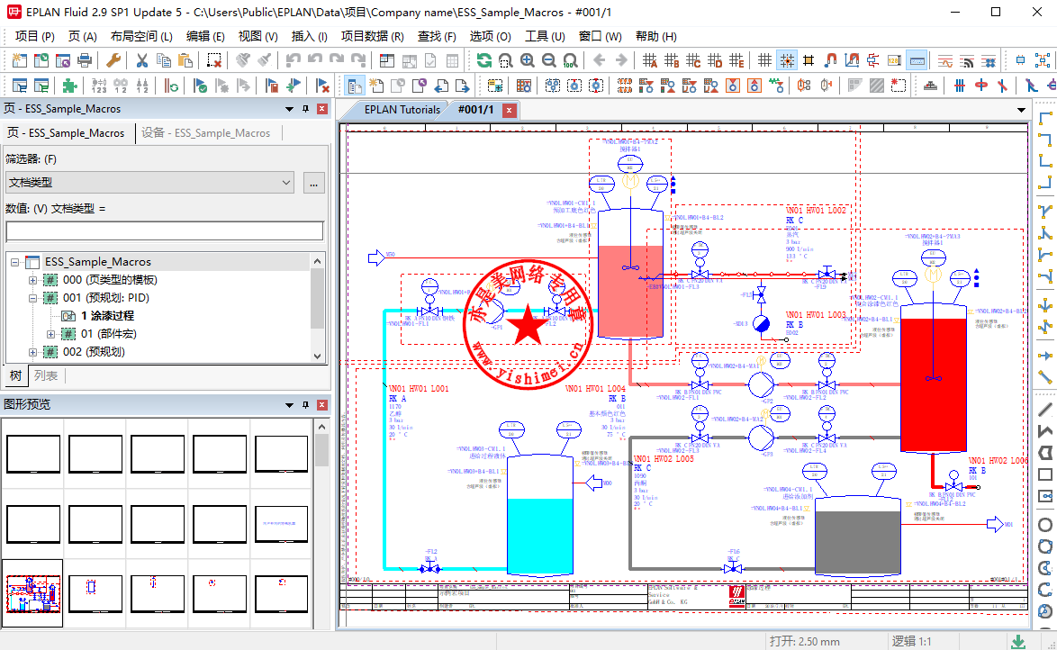This screenshot has width=1057, height=650.
Task: Toggle object snap square icon
Action: pyautogui.click(x=809, y=60)
